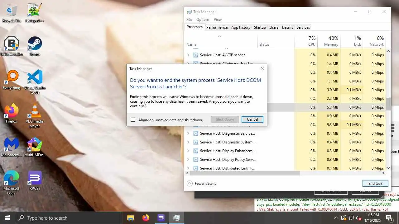Screen dimensions: 399x224
Task: Select the BCUninstaller desktop icon
Action: click(x=12, y=46)
